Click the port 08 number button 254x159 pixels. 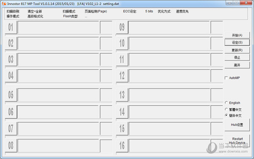(x=11, y=145)
